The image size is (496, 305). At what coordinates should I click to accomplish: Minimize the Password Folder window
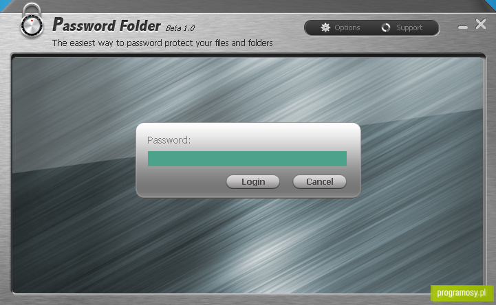tap(462, 27)
